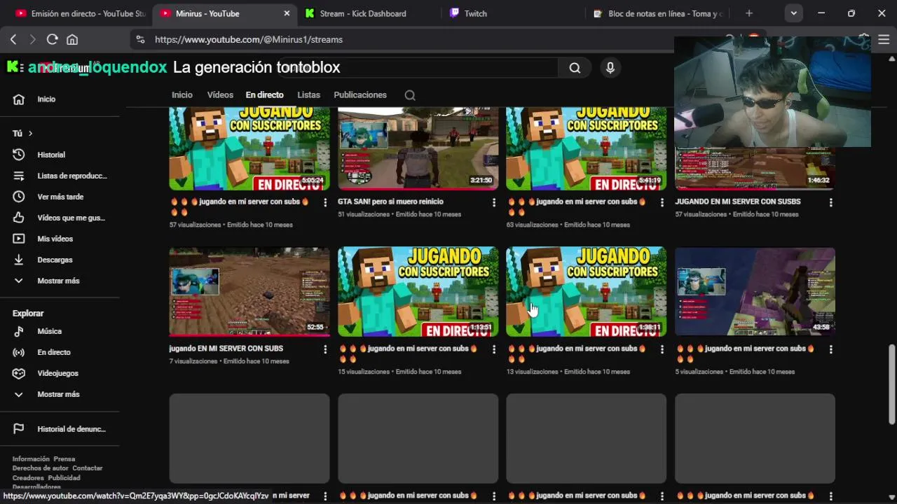The image size is (897, 504).
Task: Click the voice search microphone icon
Action: coord(610,68)
